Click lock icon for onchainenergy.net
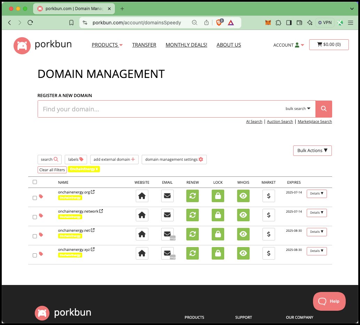Image resolution: width=360 pixels, height=325 pixels. (x=218, y=234)
